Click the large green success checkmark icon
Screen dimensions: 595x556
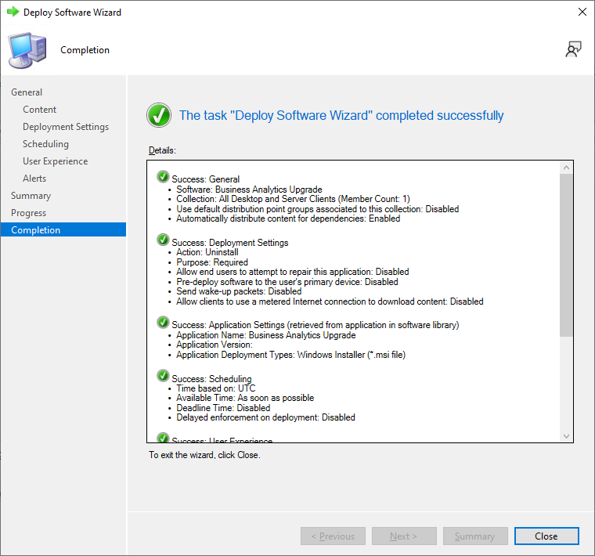[x=159, y=115]
